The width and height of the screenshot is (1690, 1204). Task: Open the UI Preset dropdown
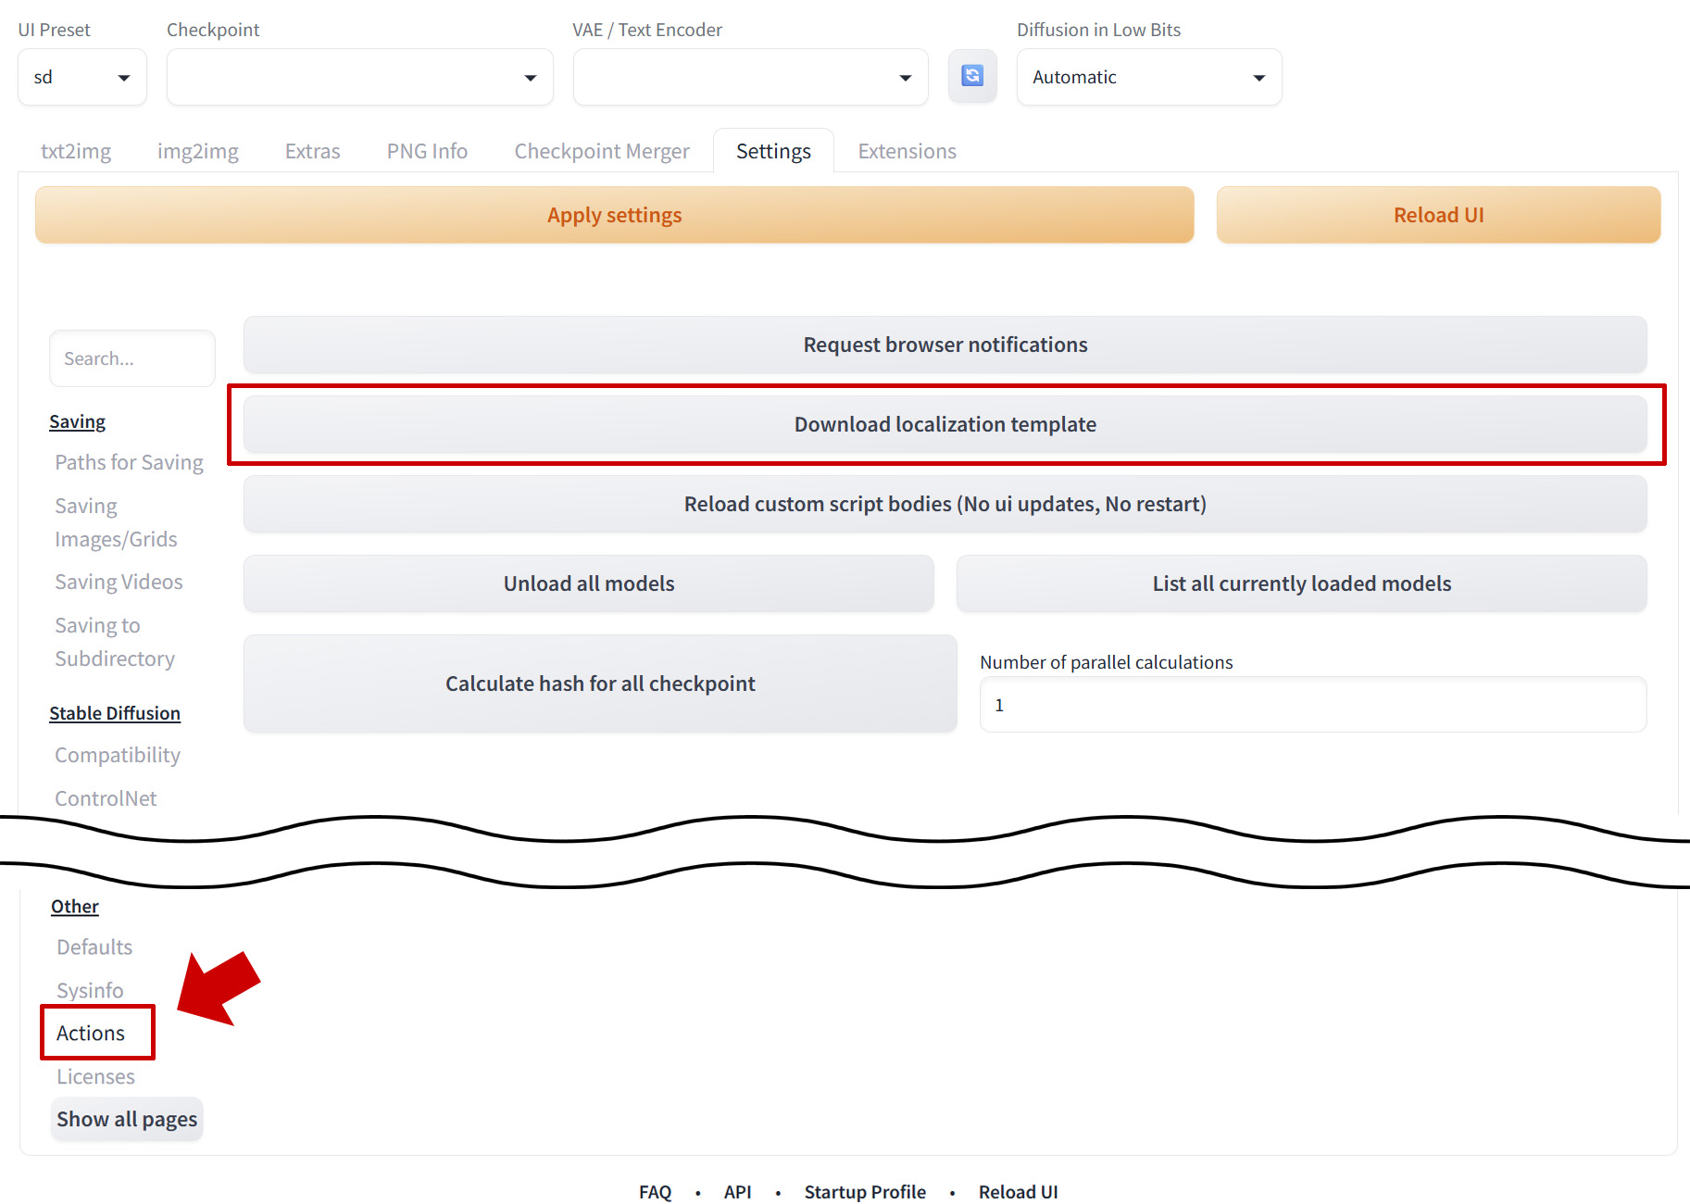pos(82,77)
